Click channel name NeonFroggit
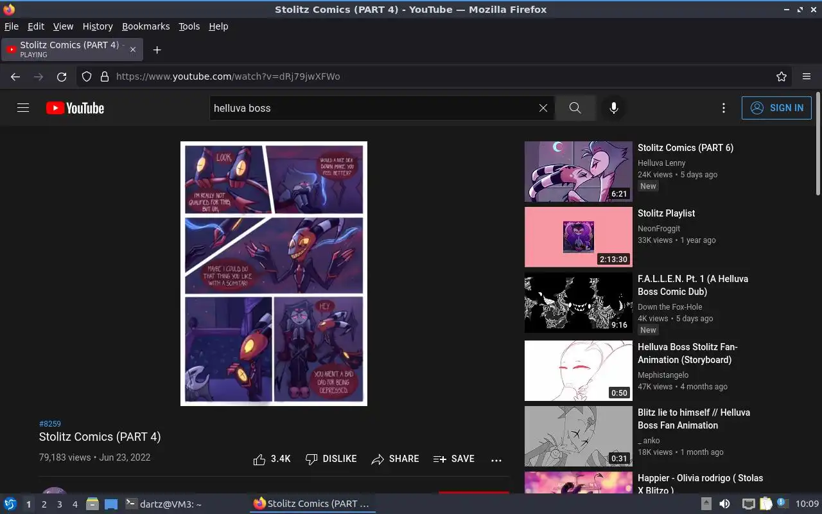 click(659, 229)
